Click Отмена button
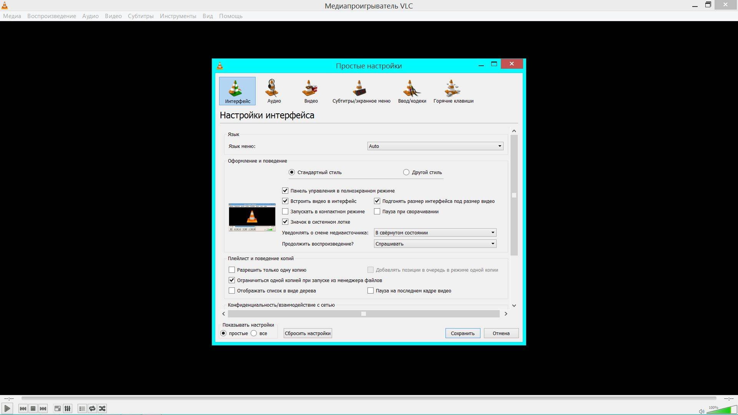The image size is (738, 415). tap(501, 333)
